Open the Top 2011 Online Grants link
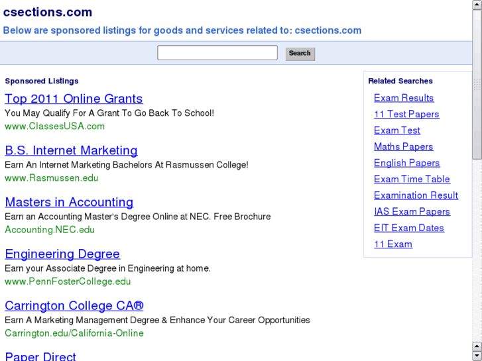 point(74,99)
